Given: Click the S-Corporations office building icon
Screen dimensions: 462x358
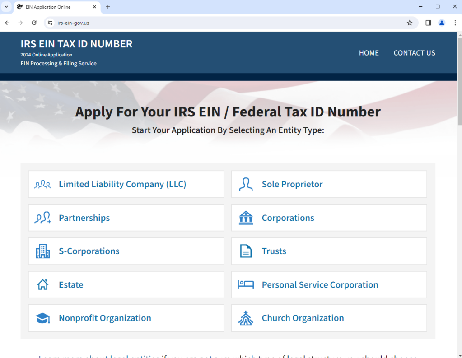Looking at the screenshot, I should click(43, 251).
